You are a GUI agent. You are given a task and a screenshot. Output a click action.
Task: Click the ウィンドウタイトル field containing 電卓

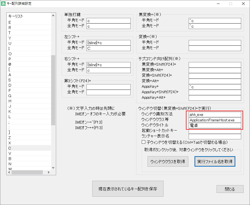215,126
